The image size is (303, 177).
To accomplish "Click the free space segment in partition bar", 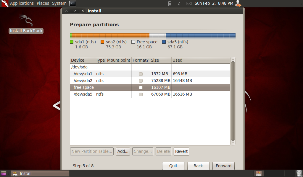I will pos(158,35).
